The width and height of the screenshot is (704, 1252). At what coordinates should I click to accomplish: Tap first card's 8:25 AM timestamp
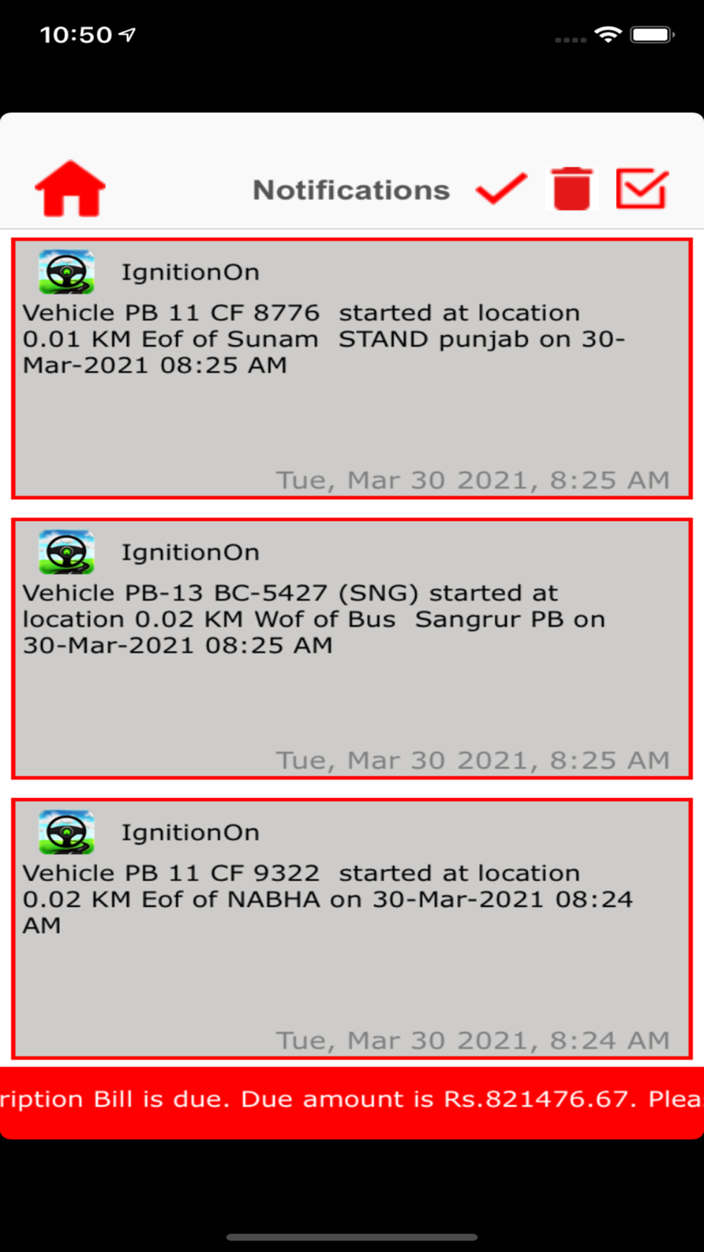[472, 480]
